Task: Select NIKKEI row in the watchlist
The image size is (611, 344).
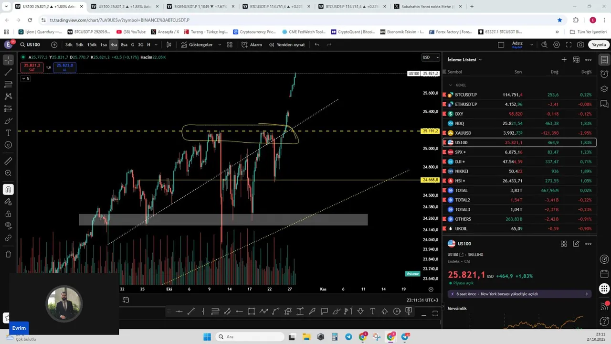Action: (x=519, y=171)
